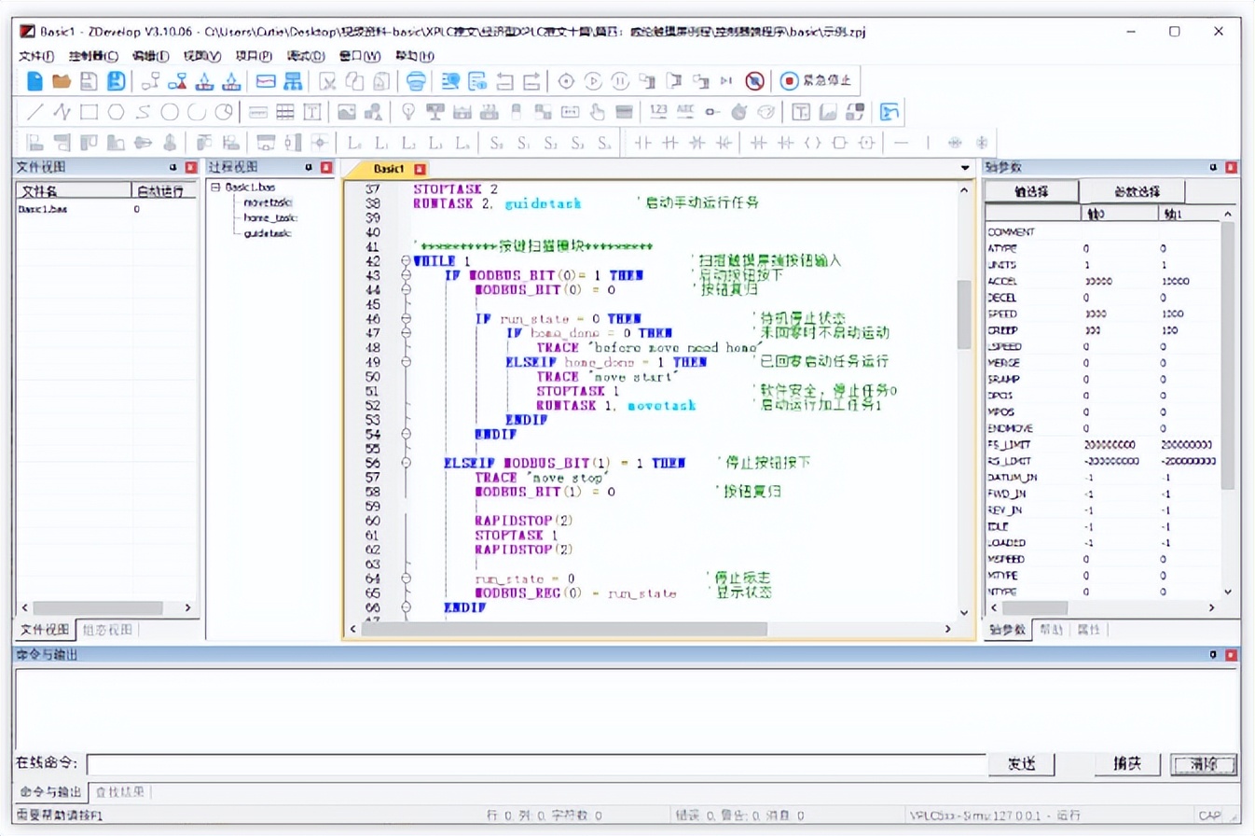Open a project using the folder icon
The width and height of the screenshot is (1255, 836).
(x=61, y=81)
